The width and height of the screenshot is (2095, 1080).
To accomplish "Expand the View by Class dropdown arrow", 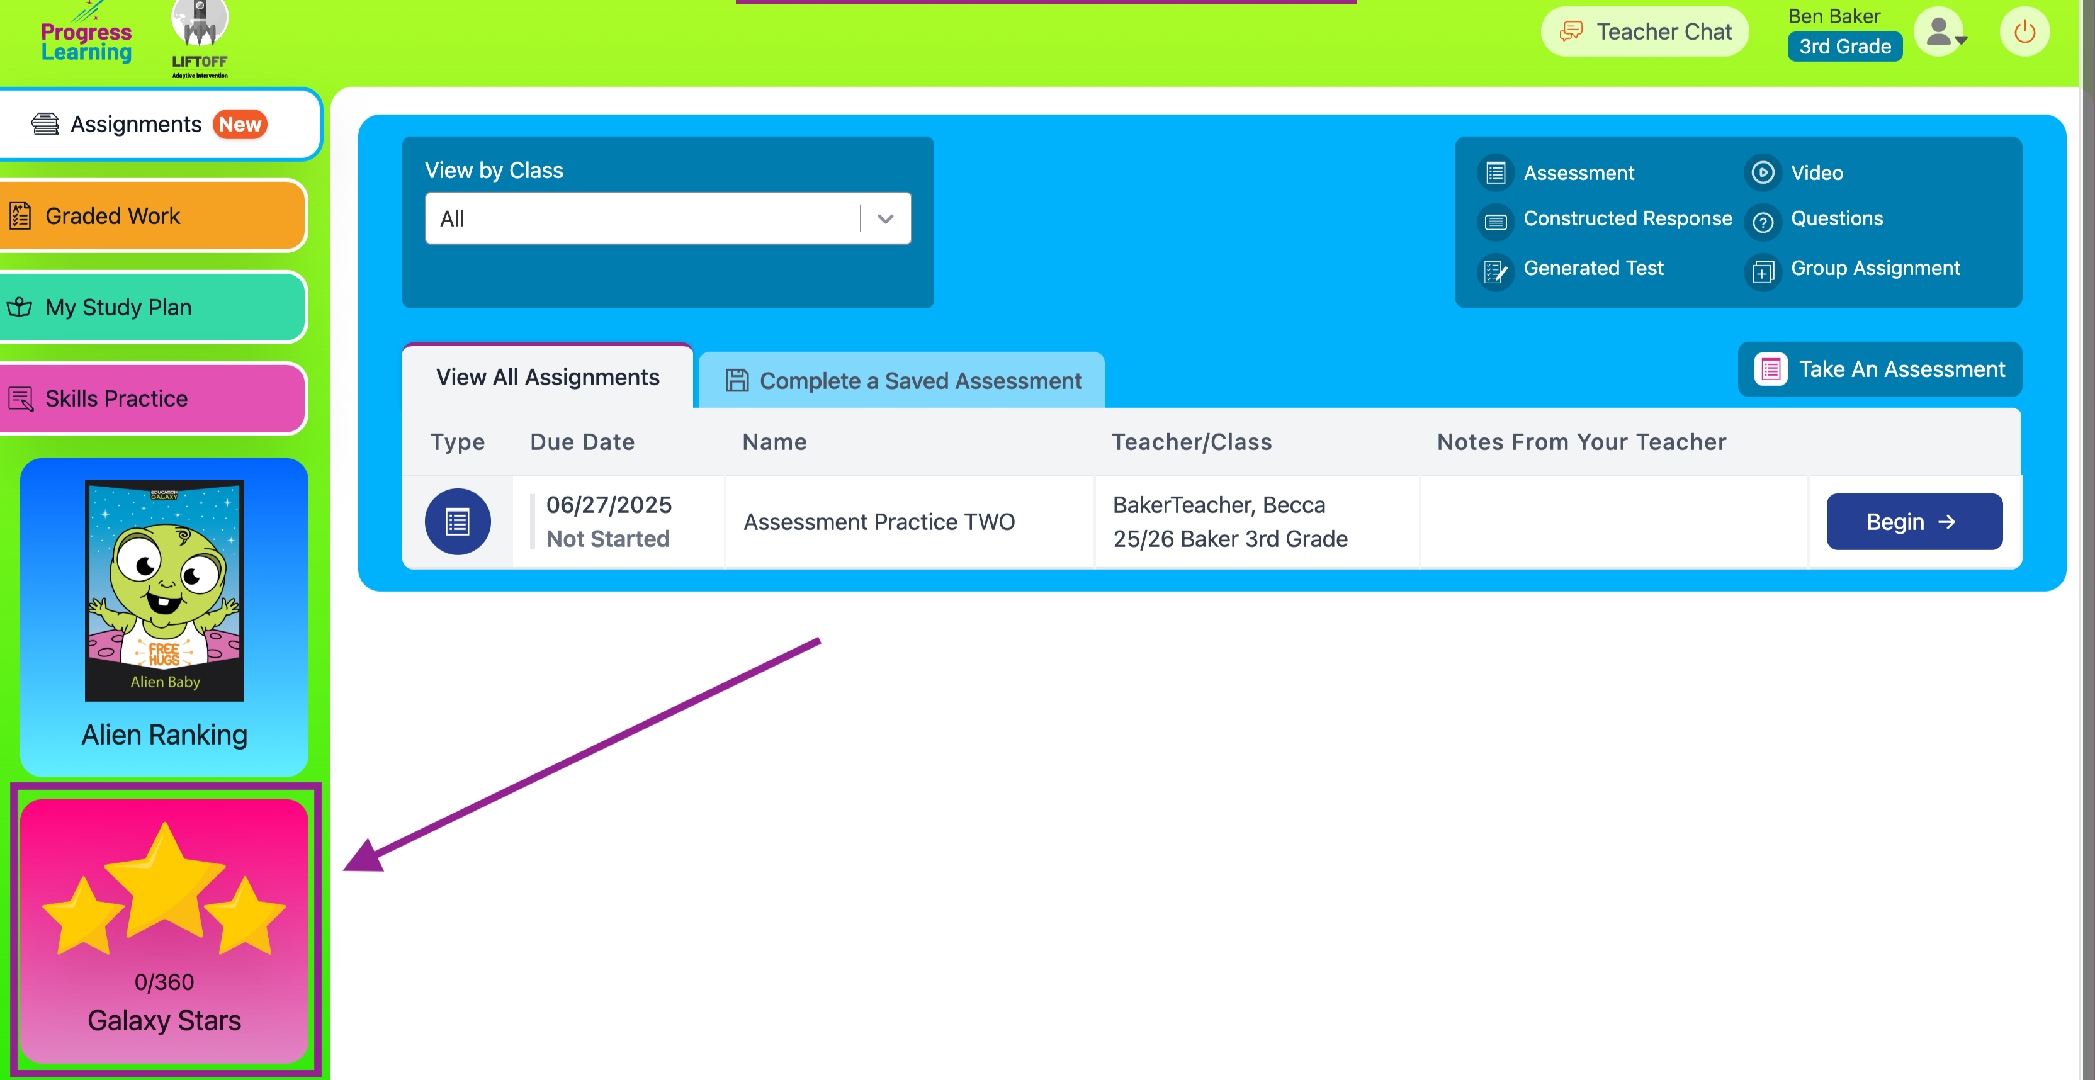I will 886,219.
